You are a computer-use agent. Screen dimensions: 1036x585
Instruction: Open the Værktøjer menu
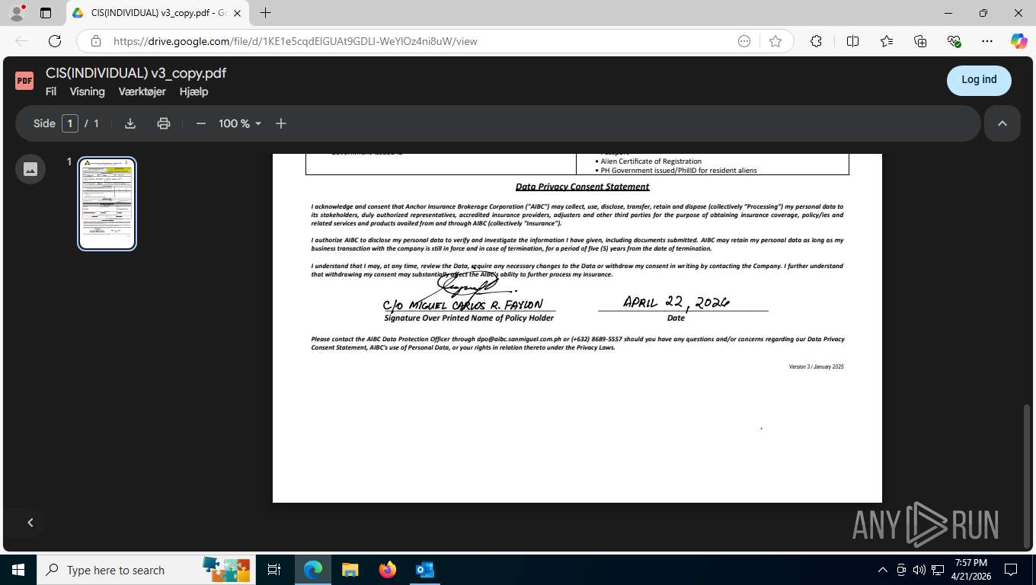tap(142, 91)
